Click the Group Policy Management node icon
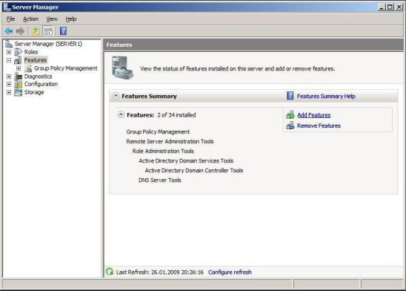The width and height of the screenshot is (406, 291). pos(28,68)
